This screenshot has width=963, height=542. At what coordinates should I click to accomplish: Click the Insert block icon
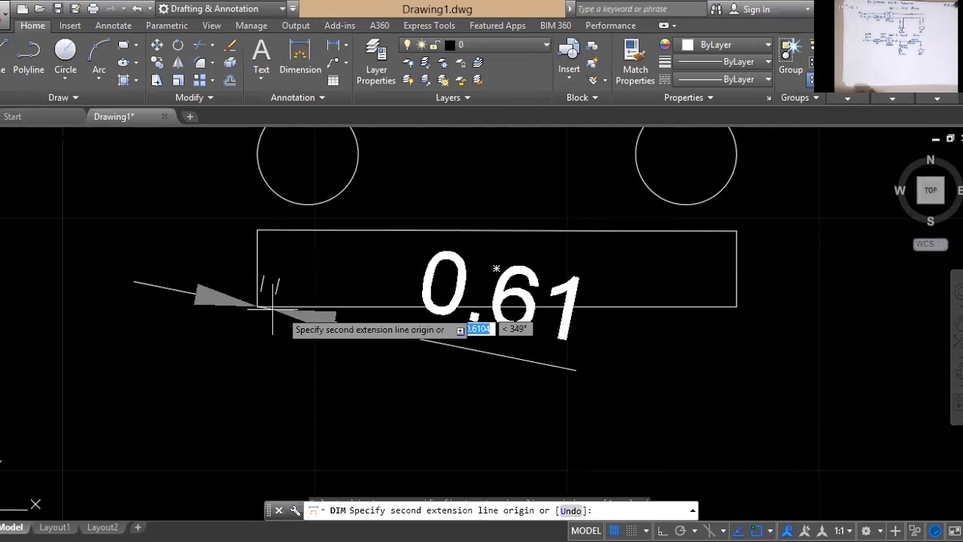click(569, 58)
